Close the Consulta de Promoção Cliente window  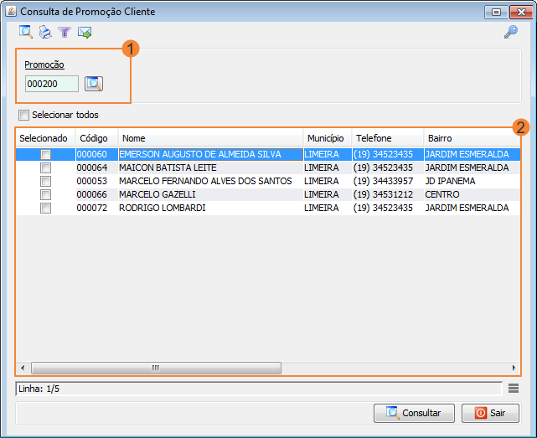click(x=521, y=12)
